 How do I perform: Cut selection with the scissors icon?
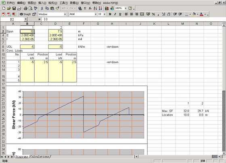pos(42,8)
